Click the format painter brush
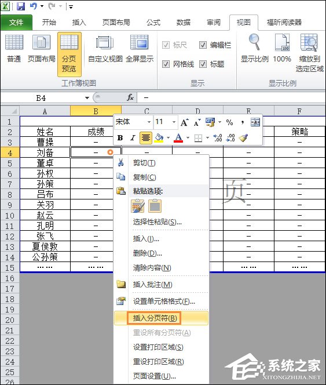Image resolution: width=326 pixels, height=385 pixels. click(x=243, y=138)
